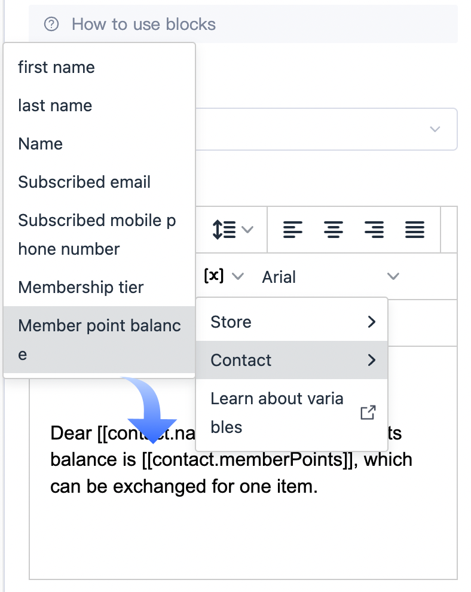
Task: Align text to the right
Action: click(x=374, y=229)
